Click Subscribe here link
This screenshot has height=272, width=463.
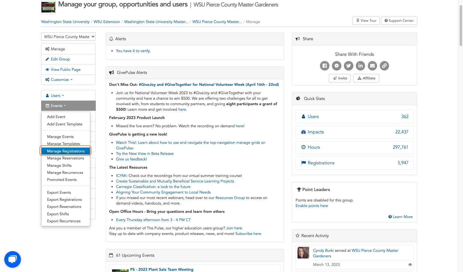[248, 234]
